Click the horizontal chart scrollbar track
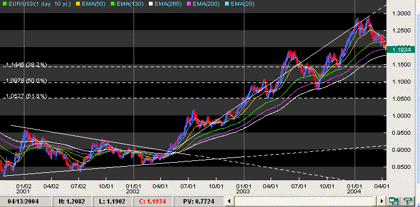420x207 pixels. 305,201
